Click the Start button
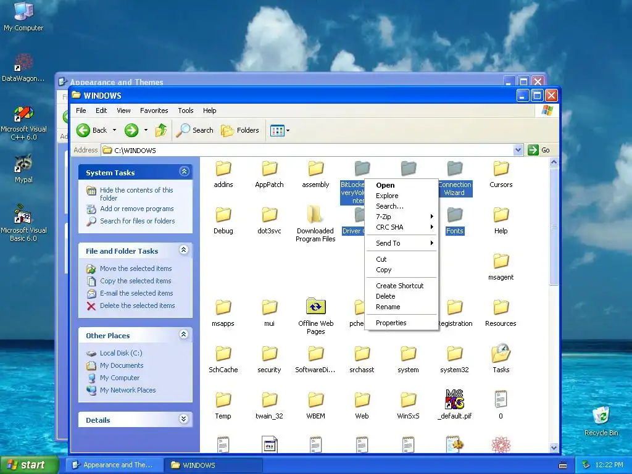Screen dimensions: 632x474 click(x=30, y=465)
